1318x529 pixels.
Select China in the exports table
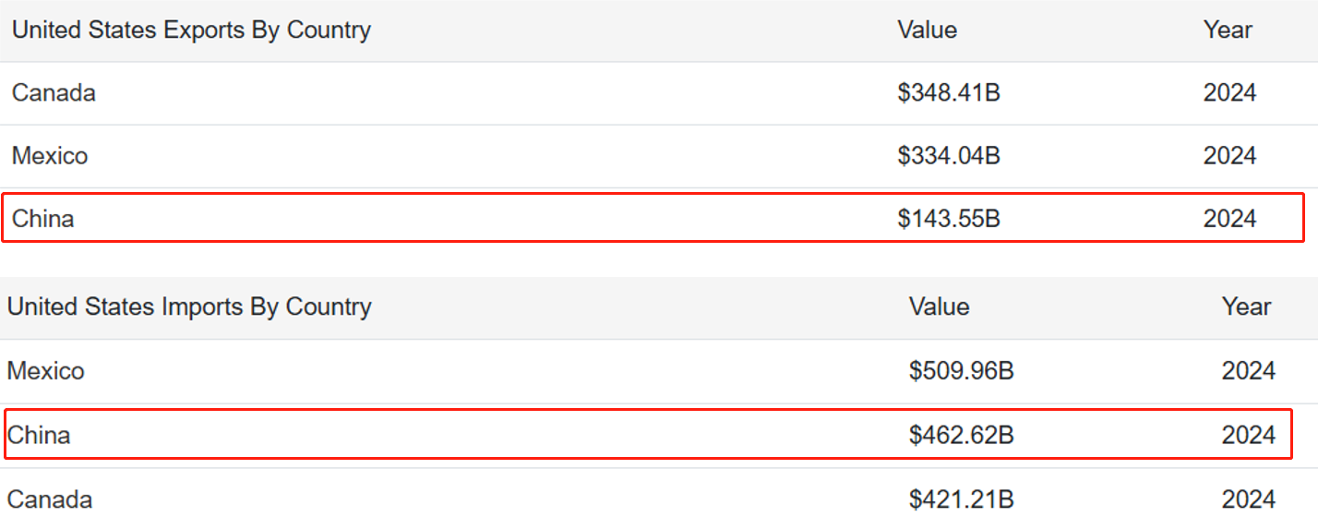pyautogui.click(x=43, y=219)
